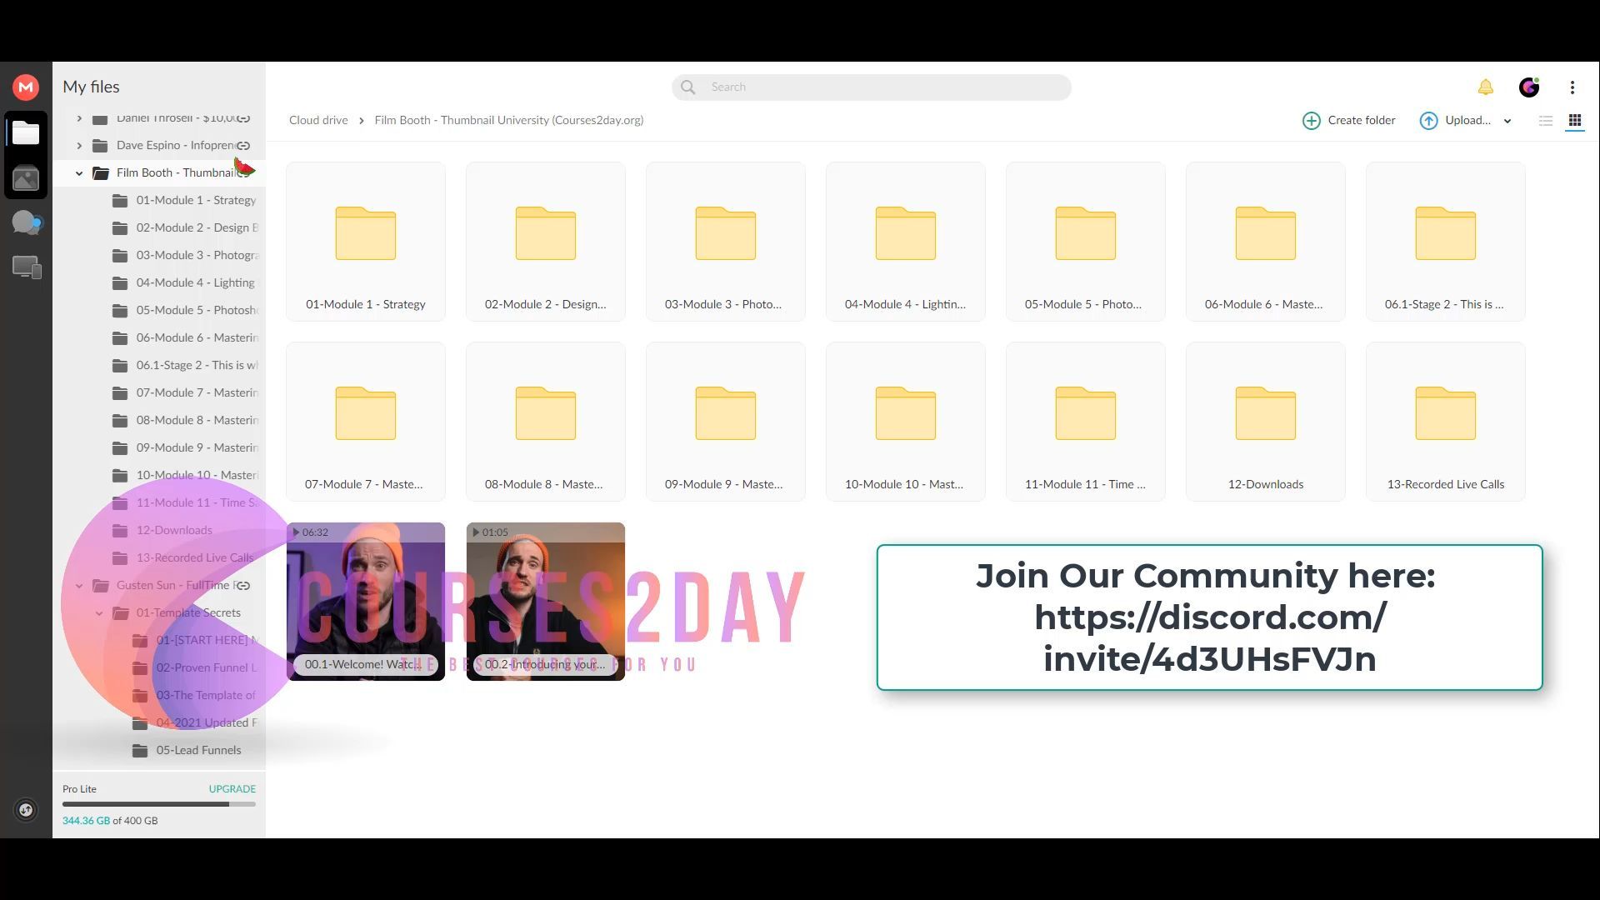The height and width of the screenshot is (900, 1600).
Task: Open 02-Module 2 - Design folder card
Action: tap(546, 242)
